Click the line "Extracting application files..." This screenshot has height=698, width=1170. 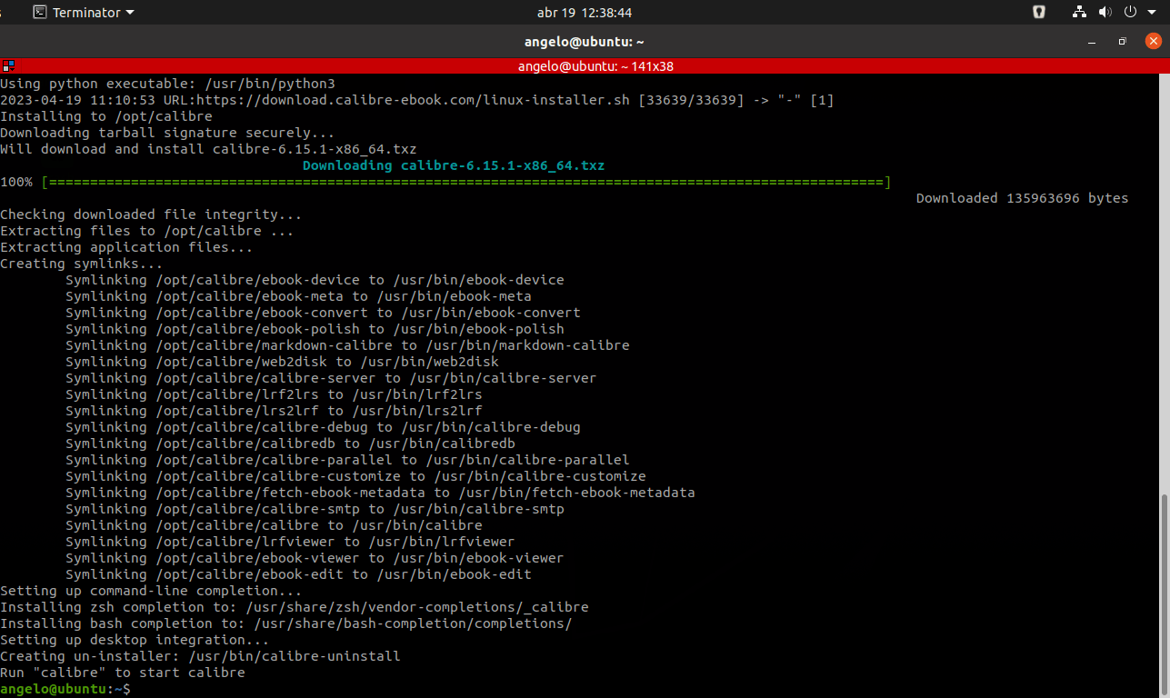(x=126, y=247)
